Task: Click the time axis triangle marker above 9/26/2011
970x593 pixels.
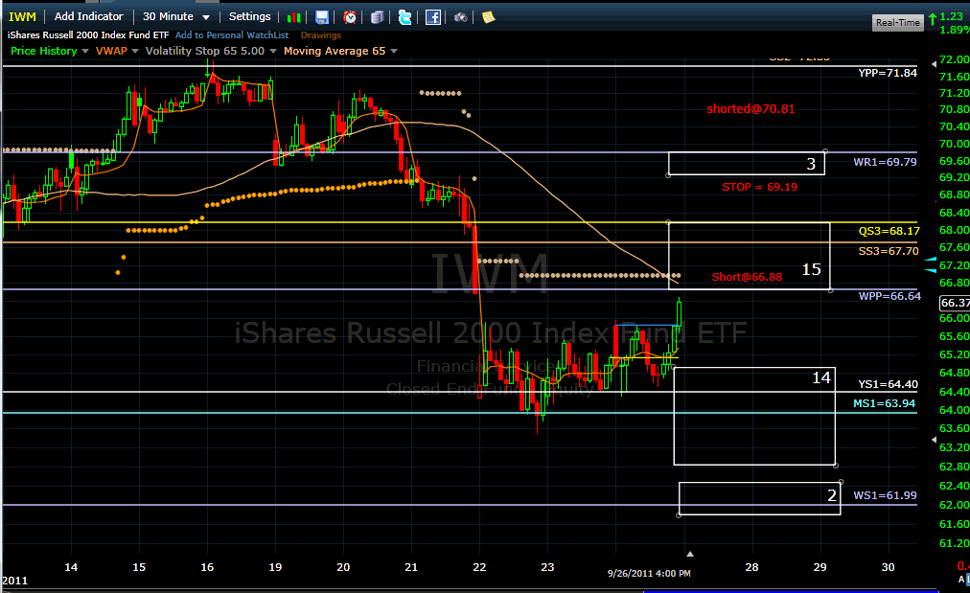Action: coord(690,554)
